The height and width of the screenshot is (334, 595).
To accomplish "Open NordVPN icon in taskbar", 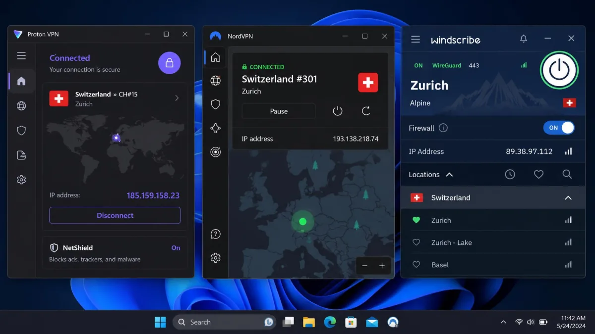I will [x=393, y=322].
